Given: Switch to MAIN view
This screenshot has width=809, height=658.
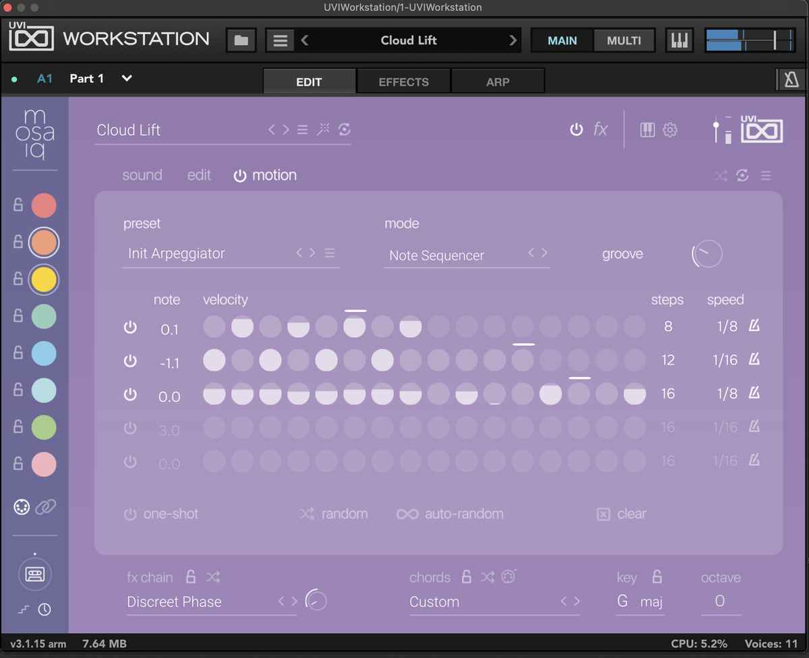Looking at the screenshot, I should coord(562,40).
